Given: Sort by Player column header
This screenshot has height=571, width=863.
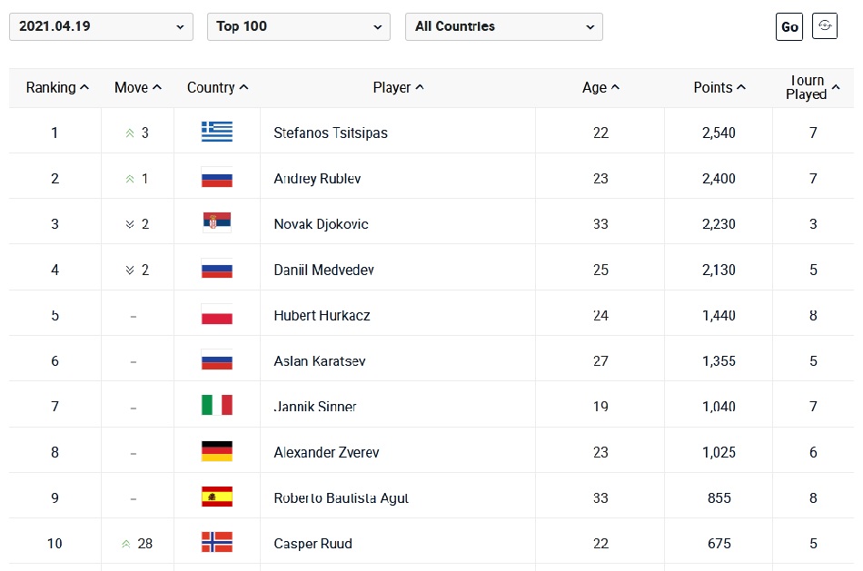Looking at the screenshot, I should [398, 87].
